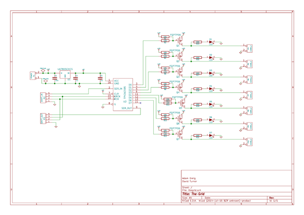Select LED diode D4
304x215 pixels.
click(x=211, y=89)
